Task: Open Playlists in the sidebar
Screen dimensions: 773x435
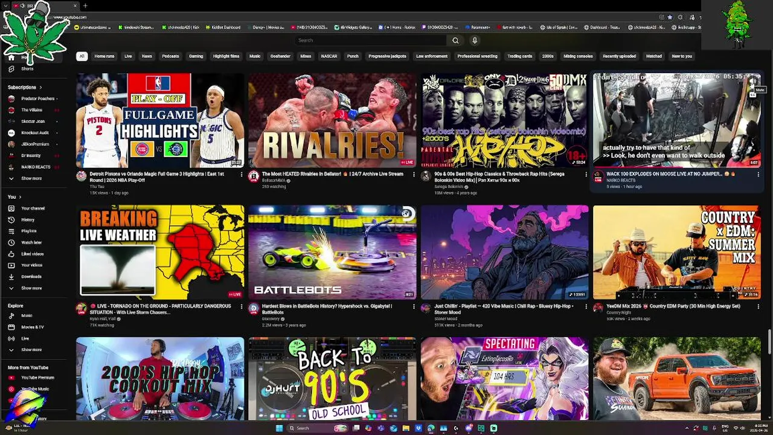Action: [28, 231]
